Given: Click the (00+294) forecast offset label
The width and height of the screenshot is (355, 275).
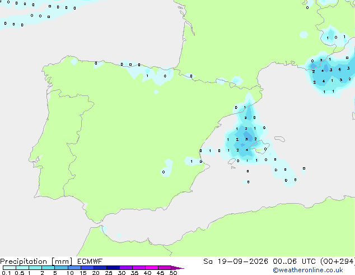Looking at the screenshot, I should [x=338, y=262].
